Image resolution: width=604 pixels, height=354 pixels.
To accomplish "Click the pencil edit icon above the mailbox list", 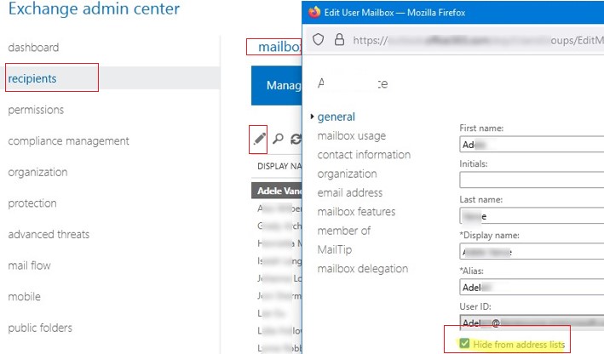I will [x=260, y=138].
